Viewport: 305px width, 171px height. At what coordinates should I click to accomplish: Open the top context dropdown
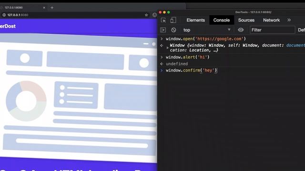[x=207, y=30]
